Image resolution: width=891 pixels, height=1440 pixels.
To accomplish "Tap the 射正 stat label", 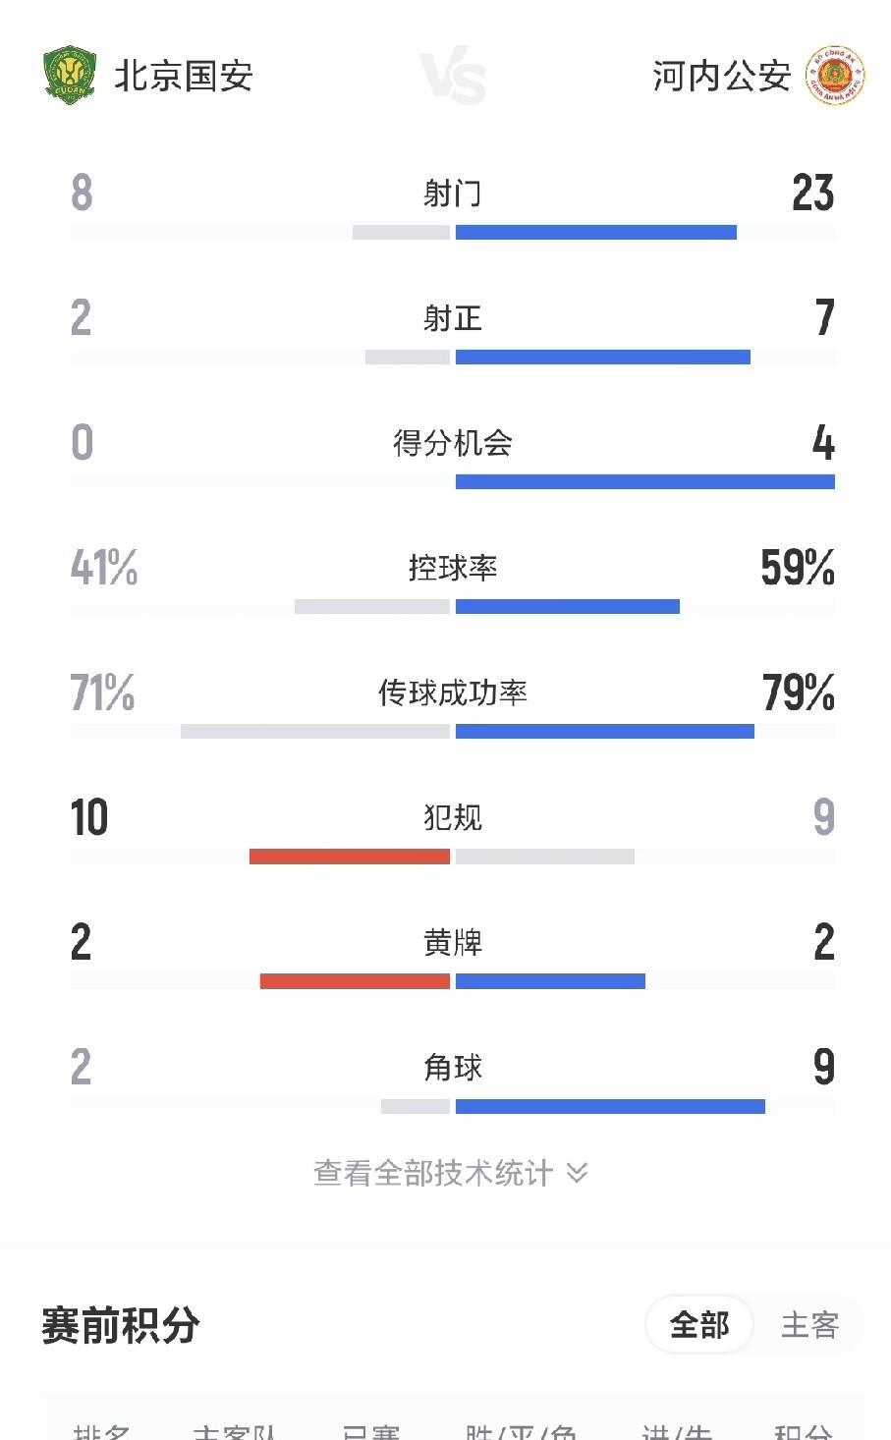I will pyautogui.click(x=453, y=318).
